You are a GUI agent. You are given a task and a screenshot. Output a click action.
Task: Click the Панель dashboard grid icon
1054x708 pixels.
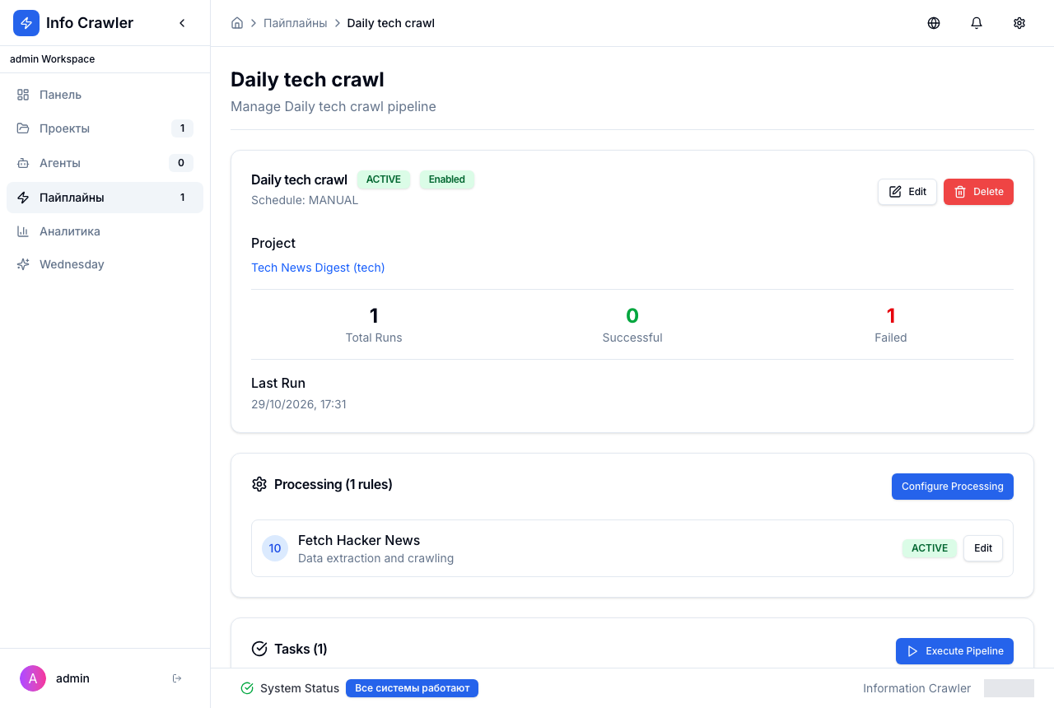(x=23, y=95)
